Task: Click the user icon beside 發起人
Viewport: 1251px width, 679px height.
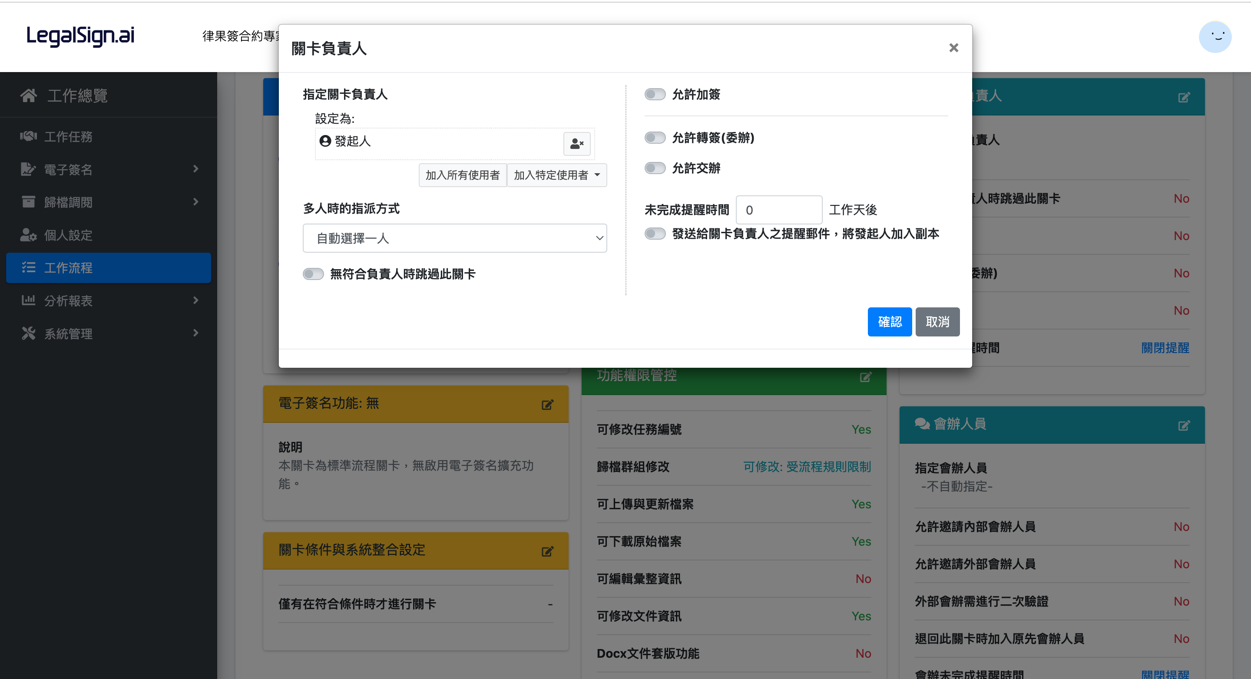Action: (x=325, y=141)
